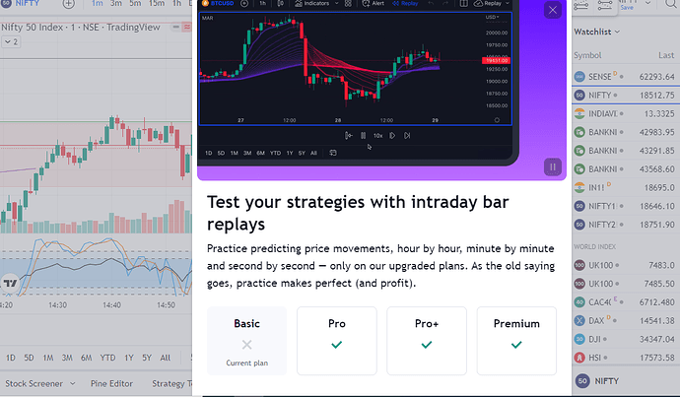Close the bar replay upgrade popup
This screenshot has height=397, width=680.
(553, 10)
